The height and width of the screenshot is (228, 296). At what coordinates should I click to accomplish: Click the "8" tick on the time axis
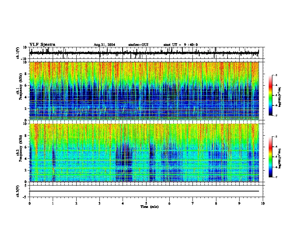click(216, 203)
